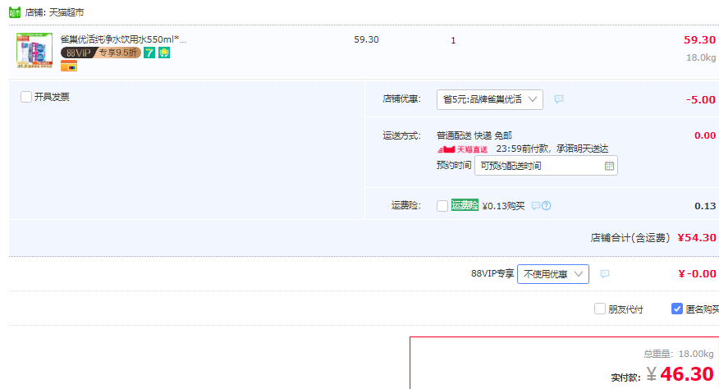719x389 pixels.
Task: Click the store discount amount -5.00
Action: point(701,99)
